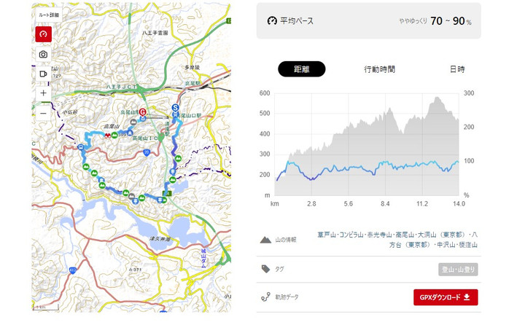
Task: Click the mountain icon beside 山の情報
Action: (265, 240)
